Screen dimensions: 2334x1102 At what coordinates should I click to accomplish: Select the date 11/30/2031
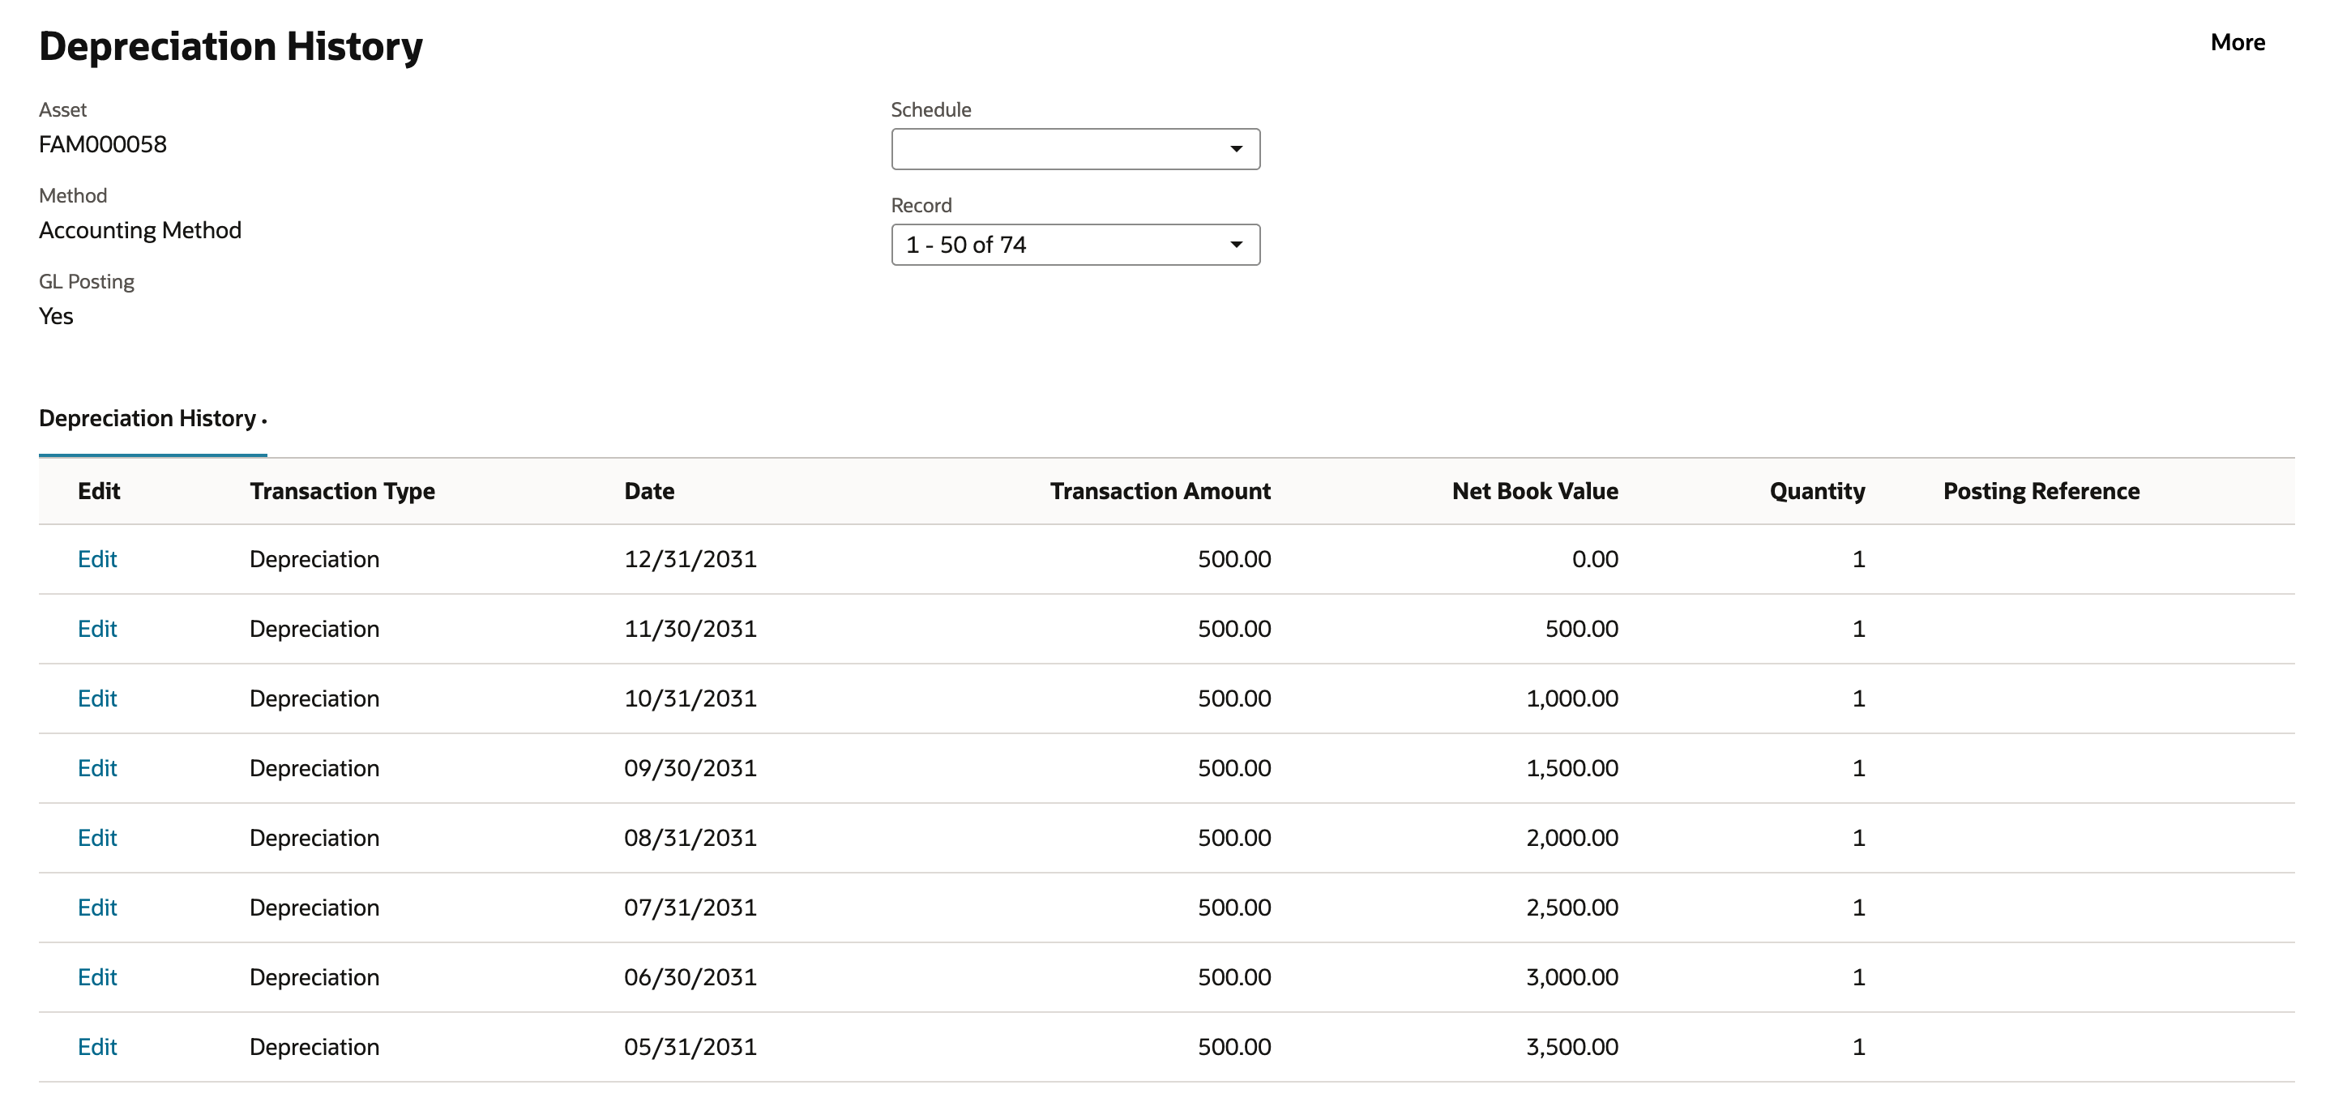tap(690, 629)
